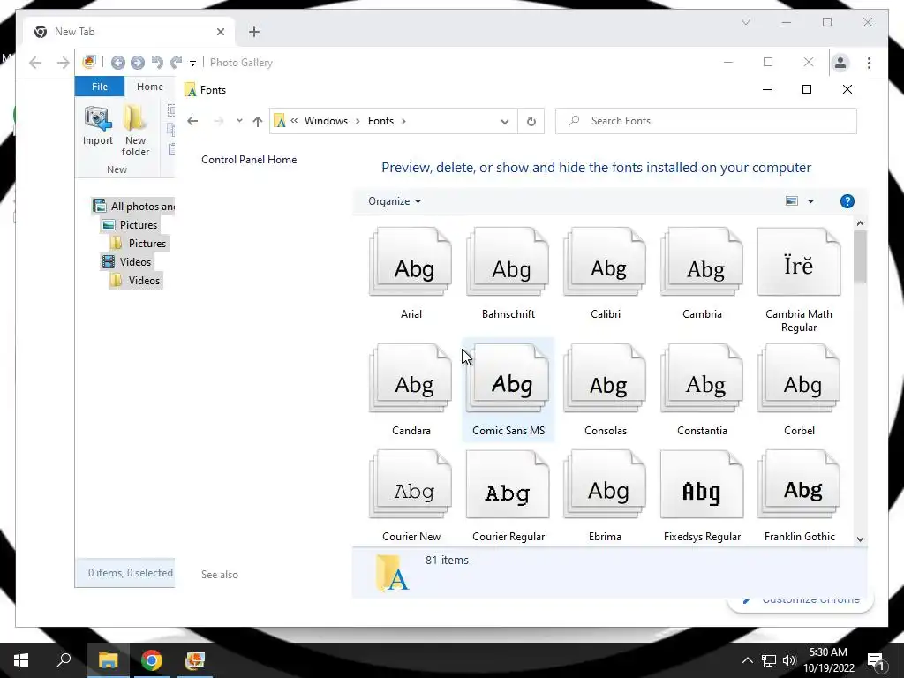Open Control Panel Home link
This screenshot has height=678, width=904.
(x=249, y=160)
